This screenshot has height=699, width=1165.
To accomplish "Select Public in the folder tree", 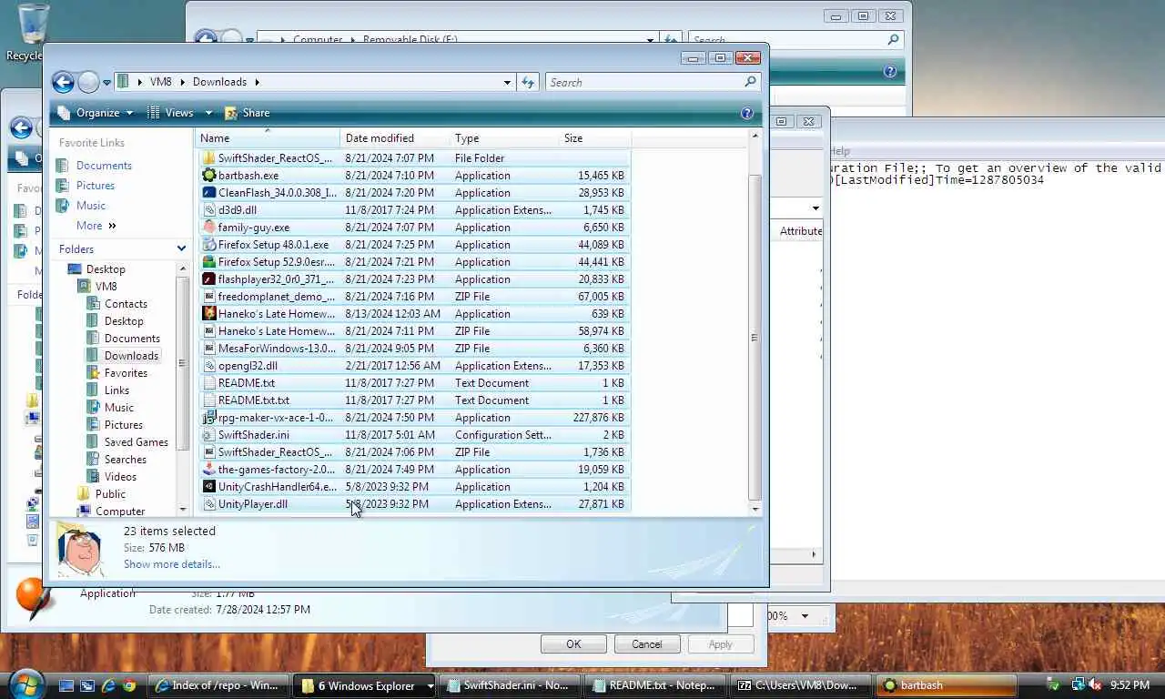I will point(110,494).
